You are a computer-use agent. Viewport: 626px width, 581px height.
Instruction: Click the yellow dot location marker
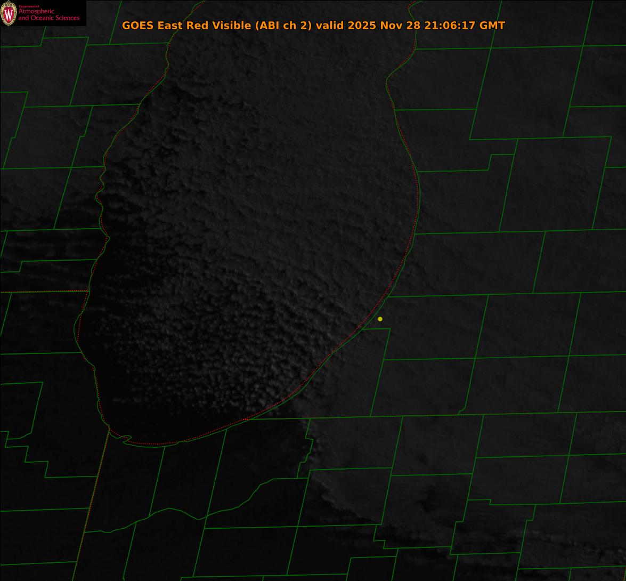click(x=380, y=319)
